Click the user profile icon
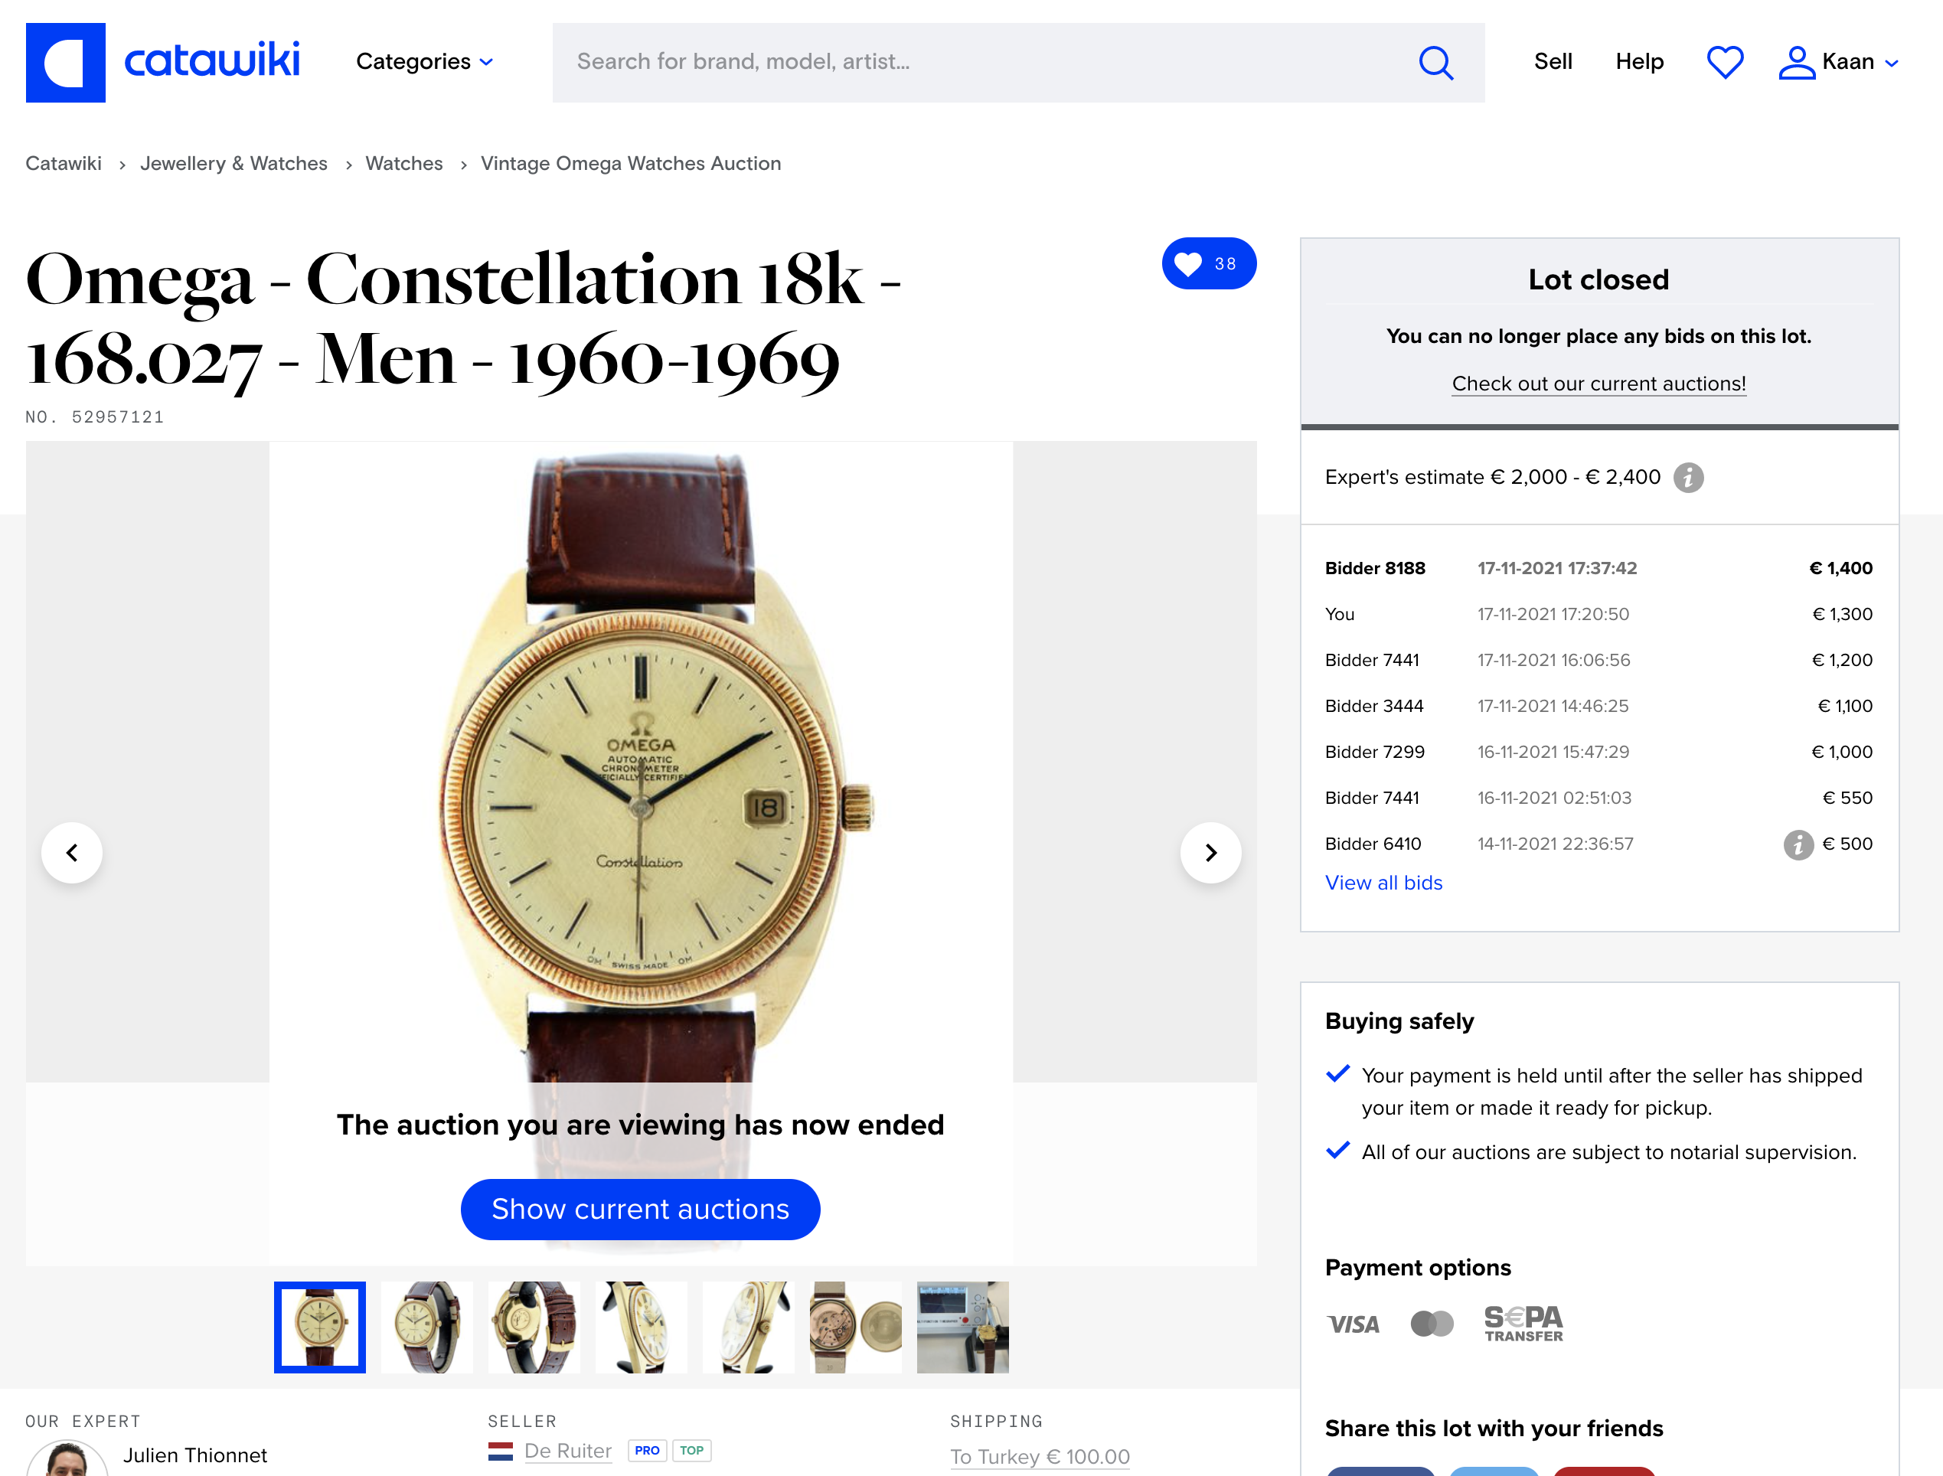1943x1476 pixels. [x=1796, y=62]
